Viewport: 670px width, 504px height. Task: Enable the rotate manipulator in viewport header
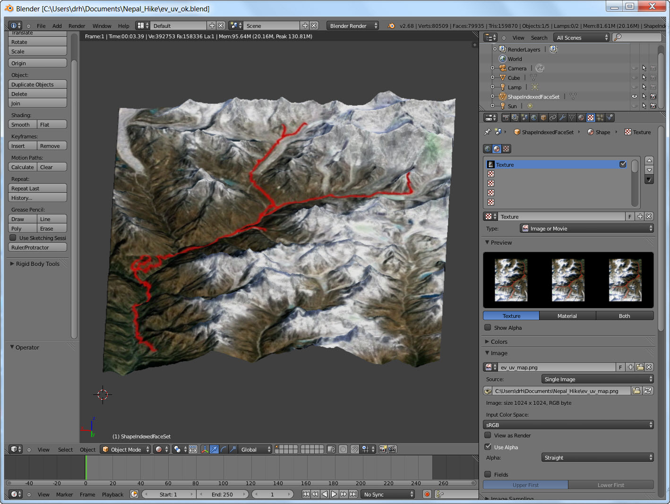coord(223,449)
